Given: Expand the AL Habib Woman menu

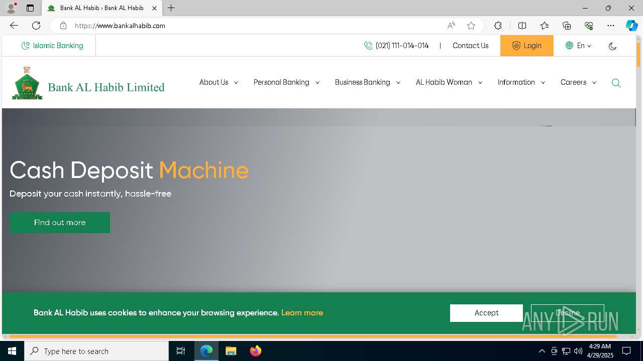Looking at the screenshot, I should pyautogui.click(x=449, y=82).
